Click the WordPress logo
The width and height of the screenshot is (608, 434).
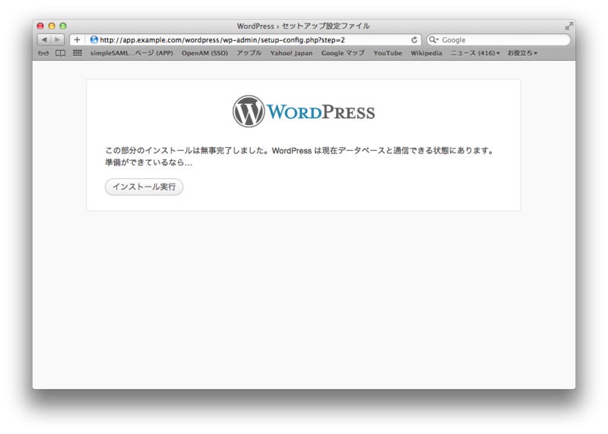coord(303,112)
